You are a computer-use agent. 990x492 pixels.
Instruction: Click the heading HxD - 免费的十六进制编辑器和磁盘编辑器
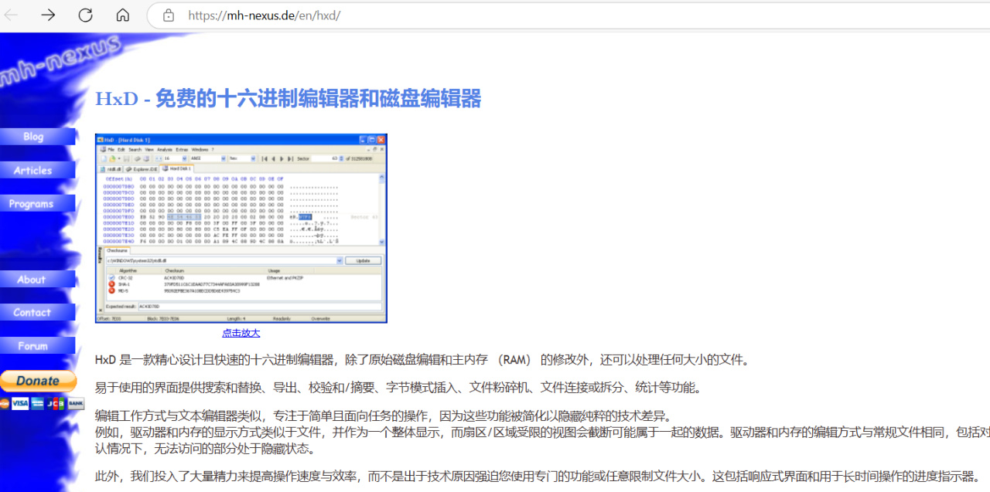click(x=288, y=99)
